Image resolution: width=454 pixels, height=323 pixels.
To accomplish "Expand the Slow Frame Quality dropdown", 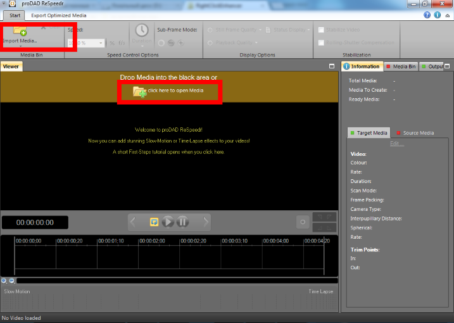I will 234,30.
